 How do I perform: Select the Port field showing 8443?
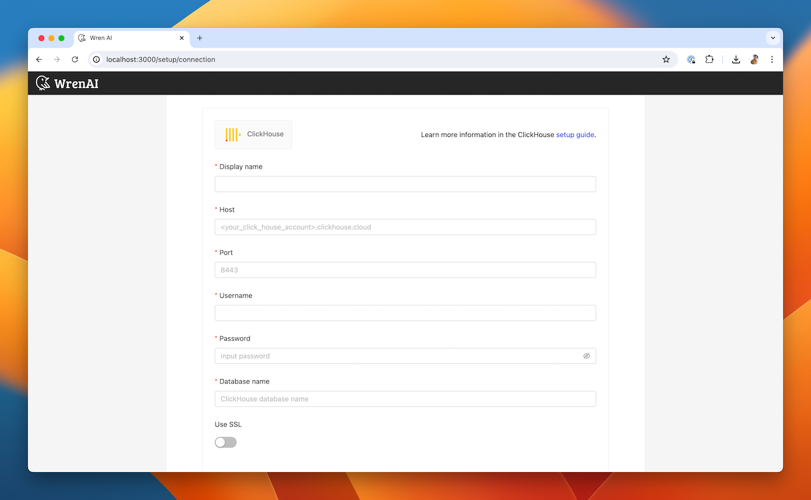tap(405, 270)
